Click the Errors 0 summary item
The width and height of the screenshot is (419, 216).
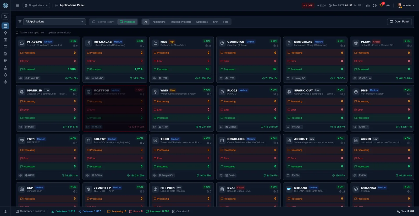pos(136,211)
